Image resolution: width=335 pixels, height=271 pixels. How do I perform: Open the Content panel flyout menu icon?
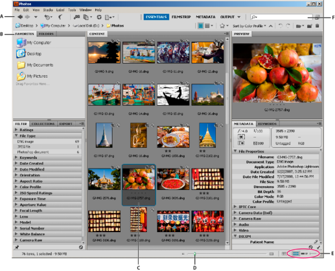(226, 34)
